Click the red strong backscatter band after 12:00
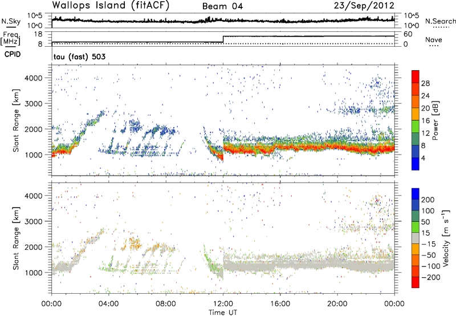Screen dimensions: 456x316 [308, 148]
